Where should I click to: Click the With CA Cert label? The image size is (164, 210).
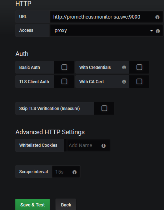(91, 81)
